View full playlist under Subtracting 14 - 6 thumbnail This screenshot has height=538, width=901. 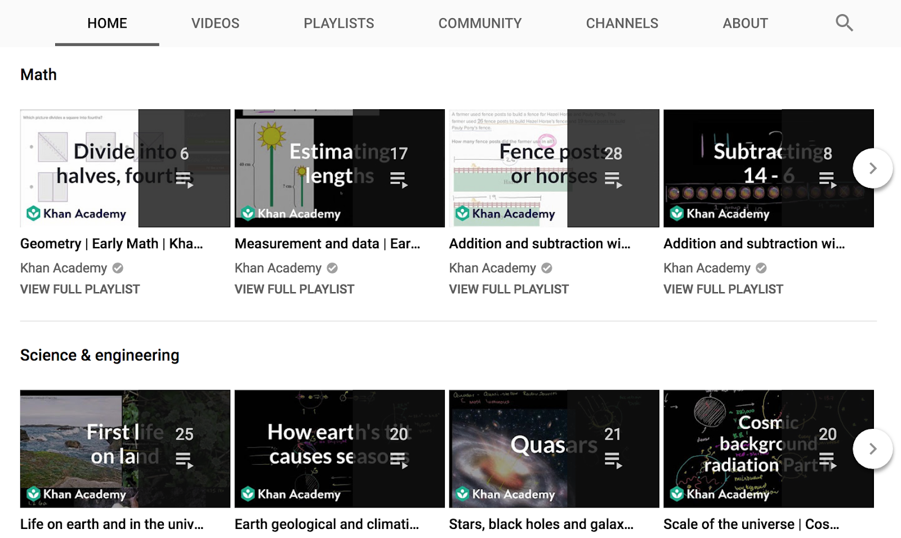724,289
